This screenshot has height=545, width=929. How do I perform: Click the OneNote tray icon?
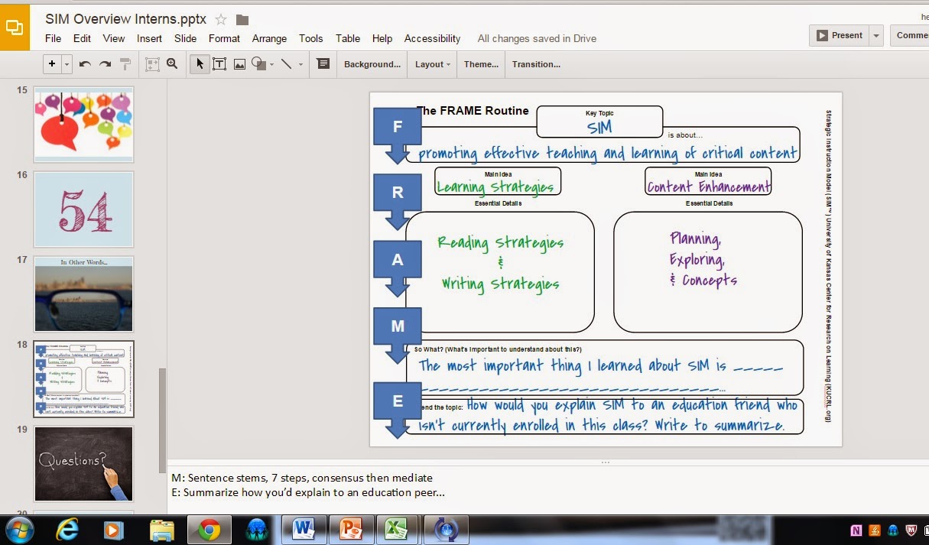pyautogui.click(x=856, y=530)
